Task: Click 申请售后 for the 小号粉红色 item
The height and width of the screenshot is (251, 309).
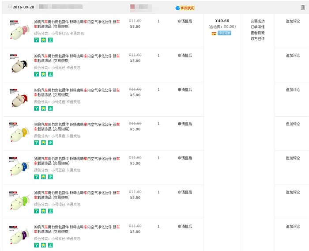Action: click(185, 21)
